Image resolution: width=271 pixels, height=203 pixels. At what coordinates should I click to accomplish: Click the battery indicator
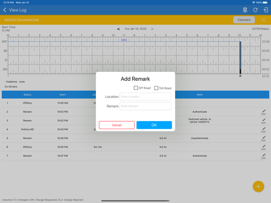tap(265, 2)
